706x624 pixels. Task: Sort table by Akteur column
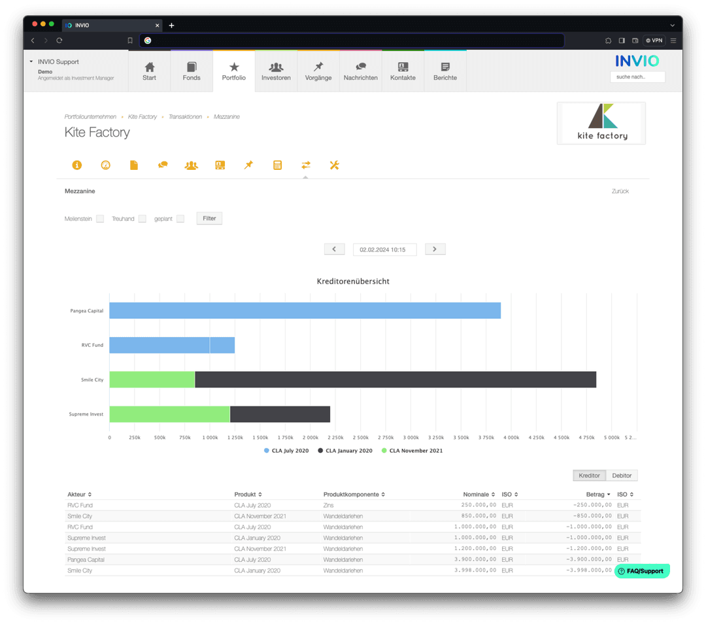tap(79, 495)
